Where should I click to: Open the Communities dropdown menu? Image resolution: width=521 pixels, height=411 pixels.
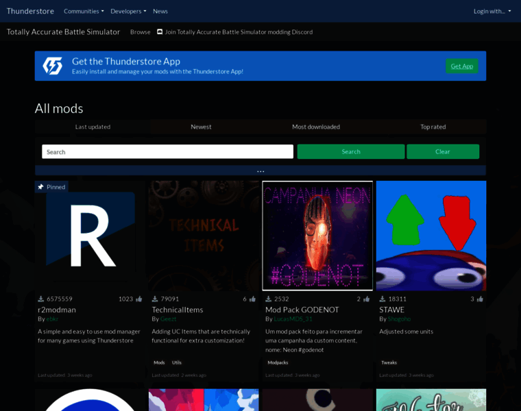coord(84,11)
